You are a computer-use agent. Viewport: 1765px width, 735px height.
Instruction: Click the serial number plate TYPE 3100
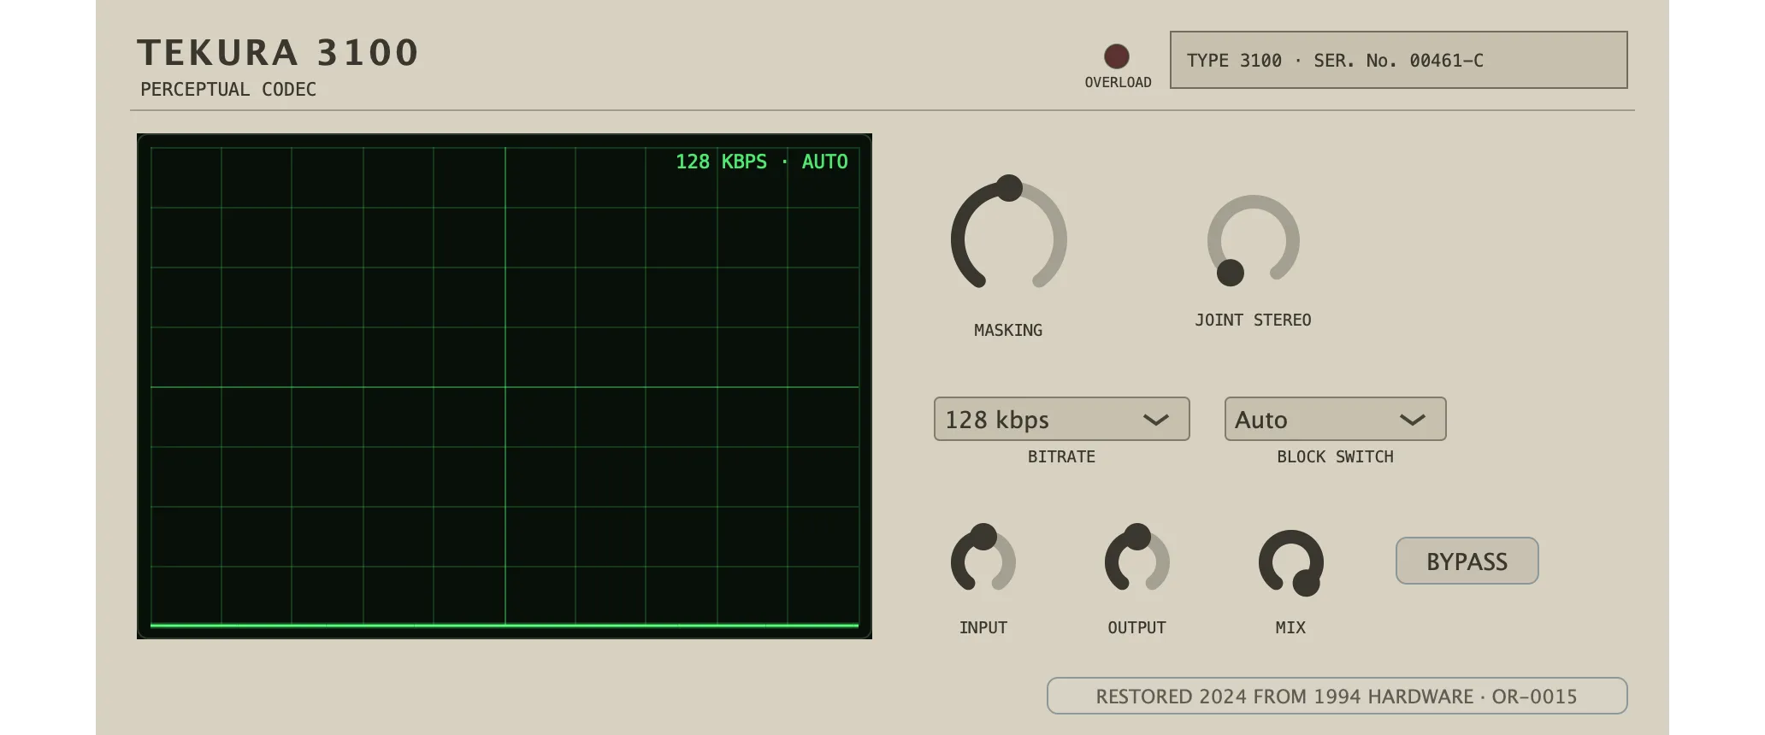pos(1399,60)
